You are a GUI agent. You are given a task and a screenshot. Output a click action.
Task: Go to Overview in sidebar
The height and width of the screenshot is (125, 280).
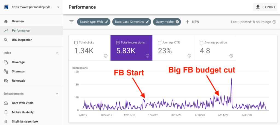pos(18,21)
